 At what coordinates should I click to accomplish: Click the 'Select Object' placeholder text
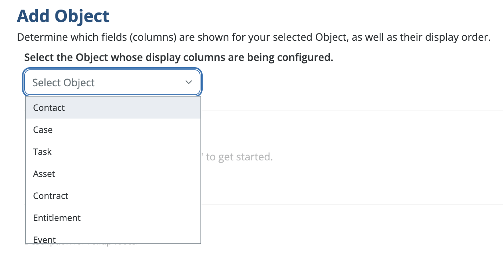pos(64,83)
